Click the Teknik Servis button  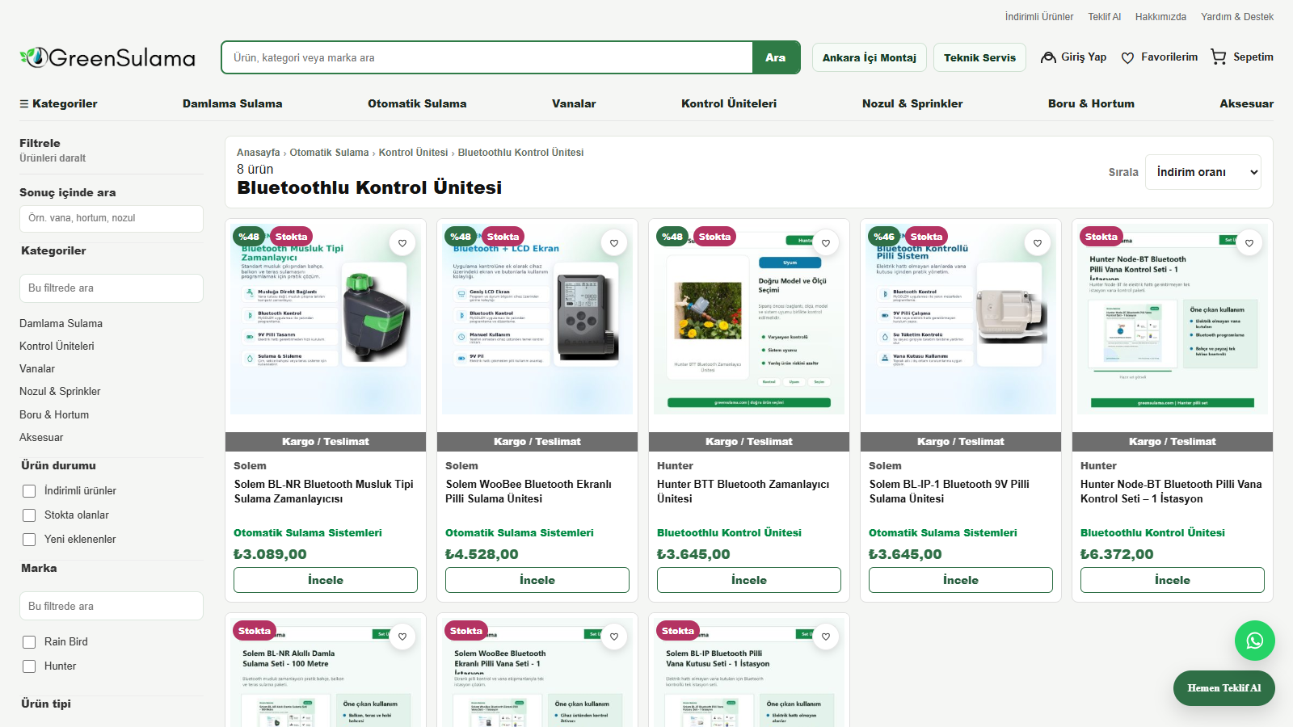980,57
